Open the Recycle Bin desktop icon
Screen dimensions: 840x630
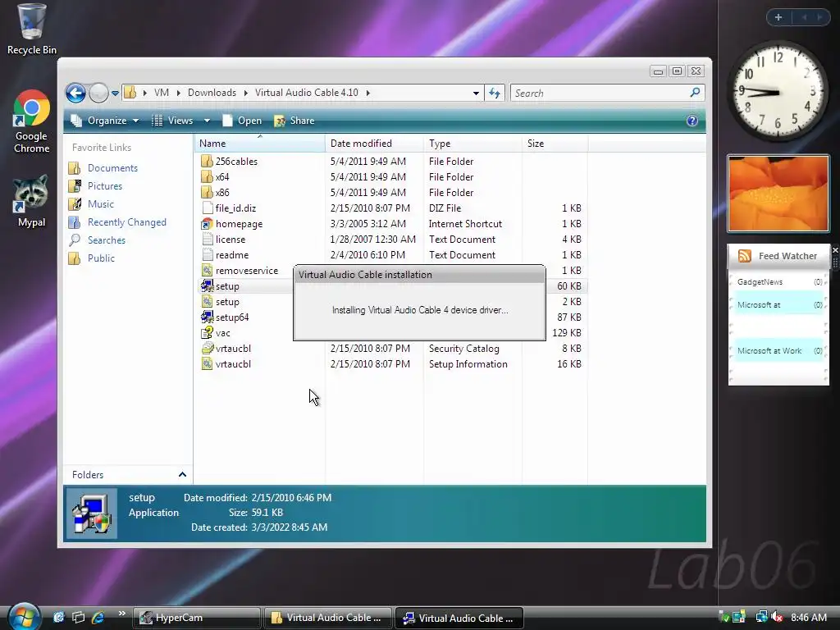pos(31,30)
